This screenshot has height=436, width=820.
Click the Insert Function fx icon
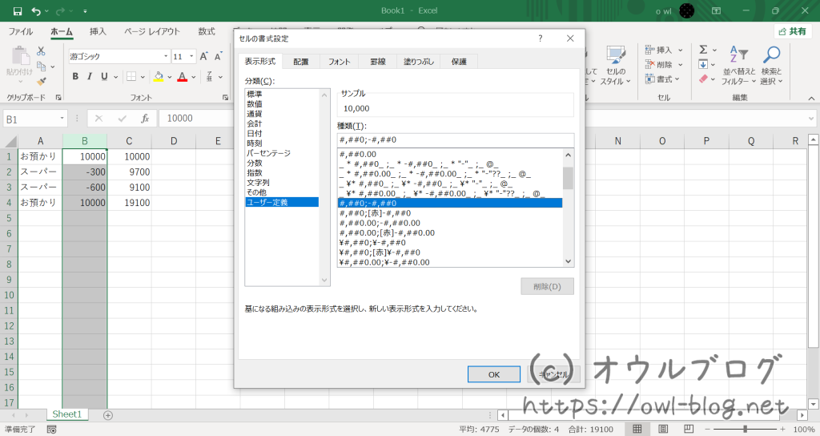click(x=145, y=118)
